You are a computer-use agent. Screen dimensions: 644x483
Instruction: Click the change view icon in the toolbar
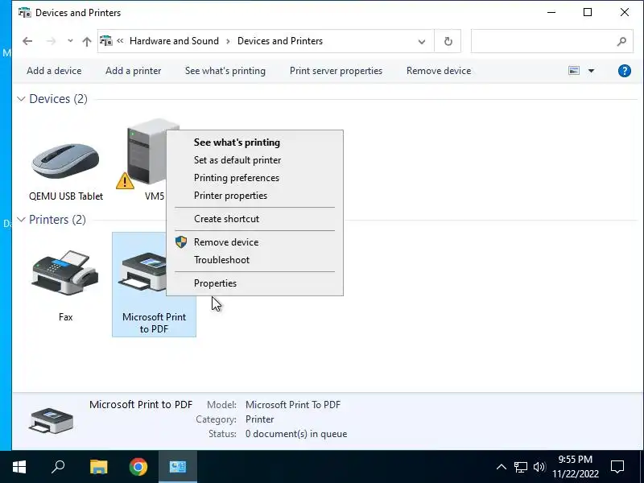[574, 71]
